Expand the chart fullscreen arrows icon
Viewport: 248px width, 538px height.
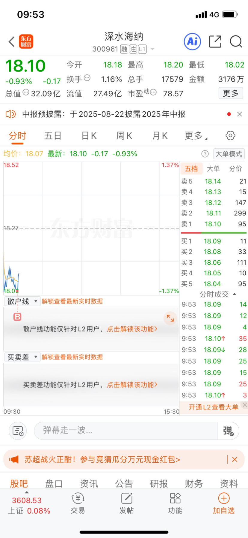(170, 318)
